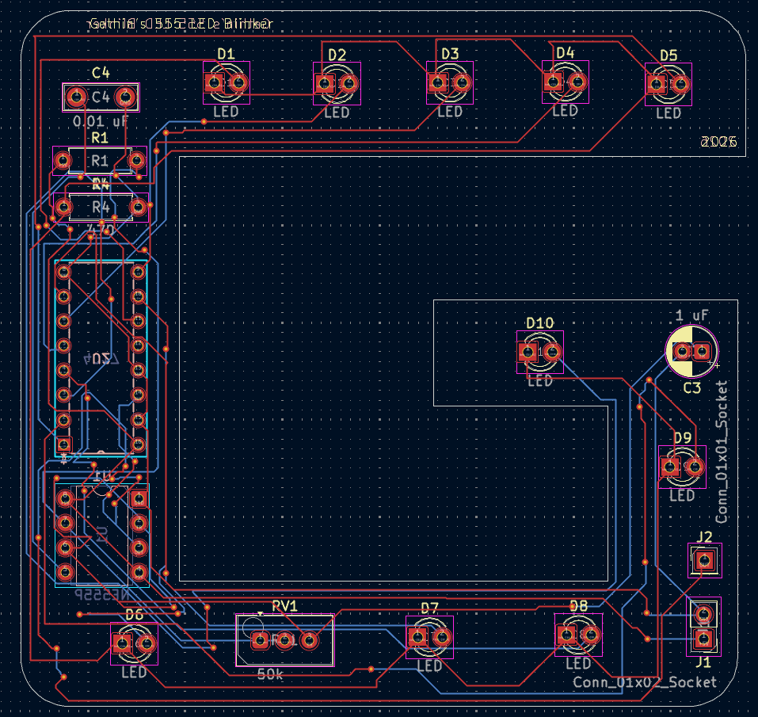Click the "50k" value below RV1
Viewport: 758px width, 717px height.
[x=270, y=674]
